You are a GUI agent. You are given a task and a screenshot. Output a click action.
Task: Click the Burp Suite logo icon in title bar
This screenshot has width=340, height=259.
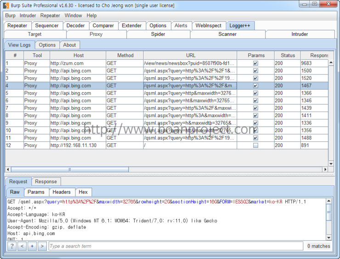point(6,6)
